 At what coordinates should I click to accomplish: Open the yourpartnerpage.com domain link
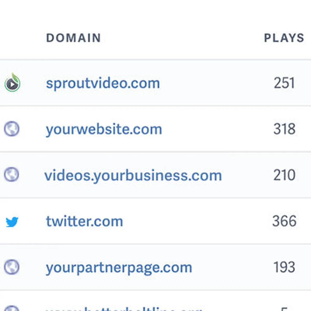(x=119, y=268)
